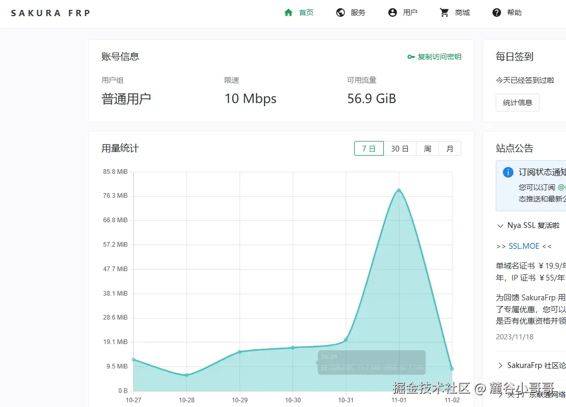Image resolution: width=566 pixels, height=407 pixels.
Task: Select the 周 period option
Action: coord(427,148)
